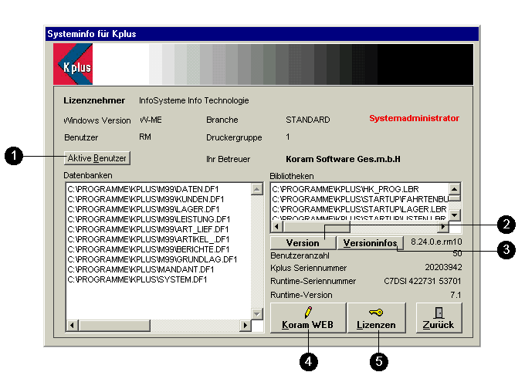
Task: Open Koram WEB via the pencil icon button
Action: [307, 317]
